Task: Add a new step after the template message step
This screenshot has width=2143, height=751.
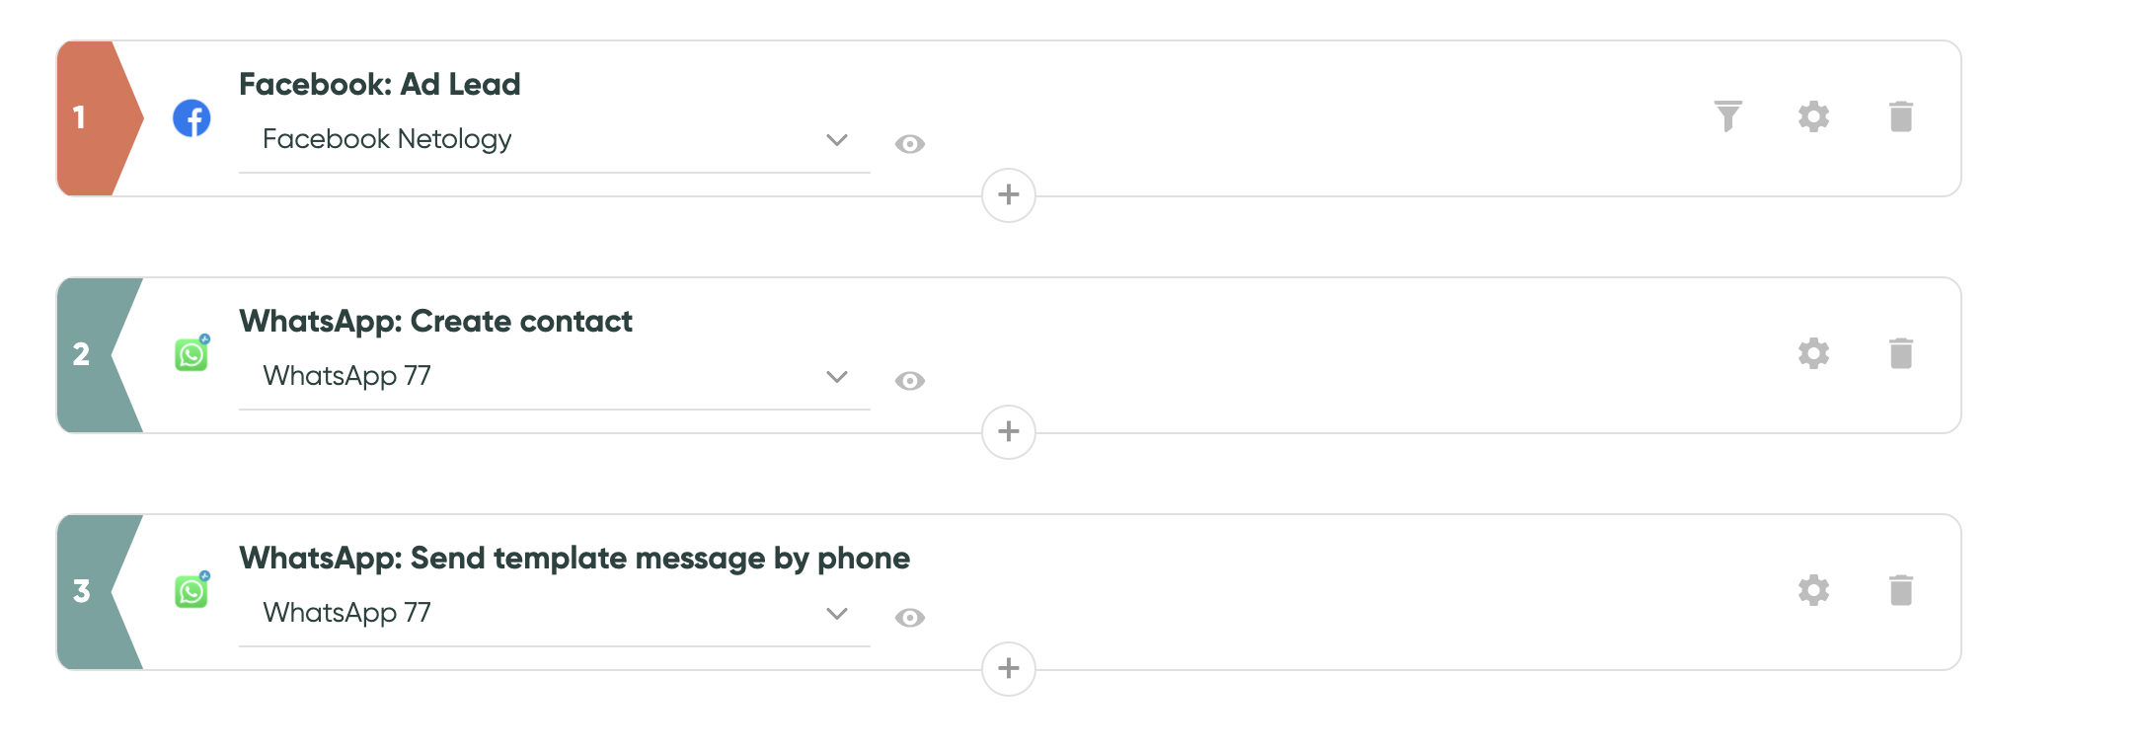Action: [x=1009, y=668]
